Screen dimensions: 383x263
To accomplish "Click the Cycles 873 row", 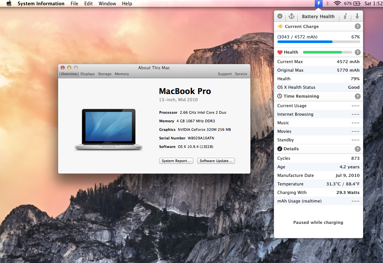I will [x=319, y=158].
